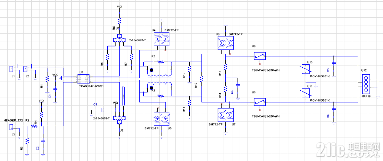Select the common-mode choke transformer symbol
Viewport: 383px width, 161px height.
(x=159, y=79)
